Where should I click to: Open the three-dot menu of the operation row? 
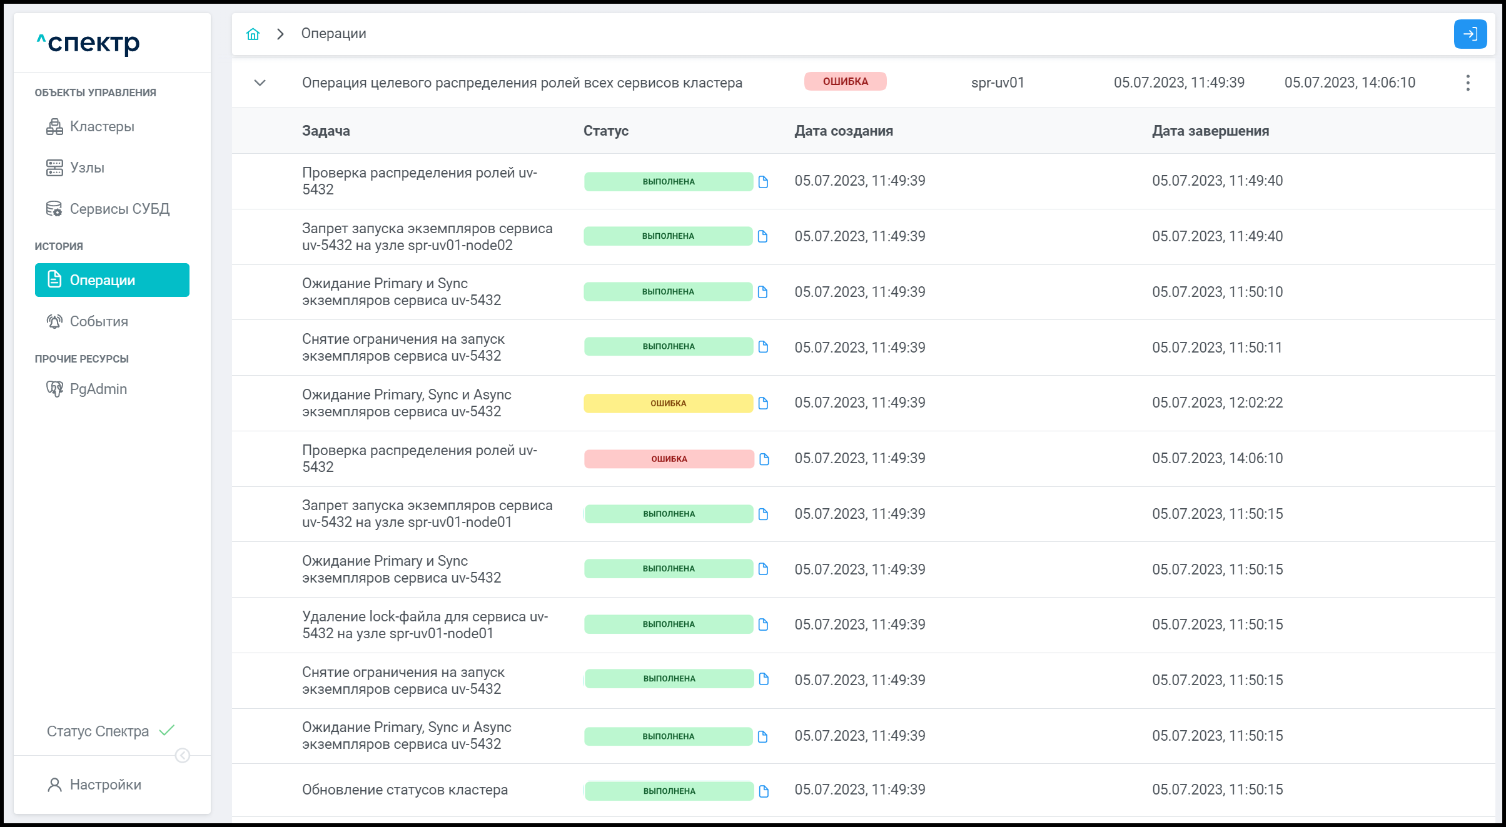tap(1467, 83)
